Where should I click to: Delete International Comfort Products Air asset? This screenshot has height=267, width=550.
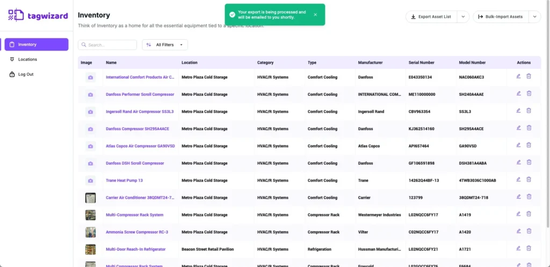pyautogui.click(x=529, y=76)
